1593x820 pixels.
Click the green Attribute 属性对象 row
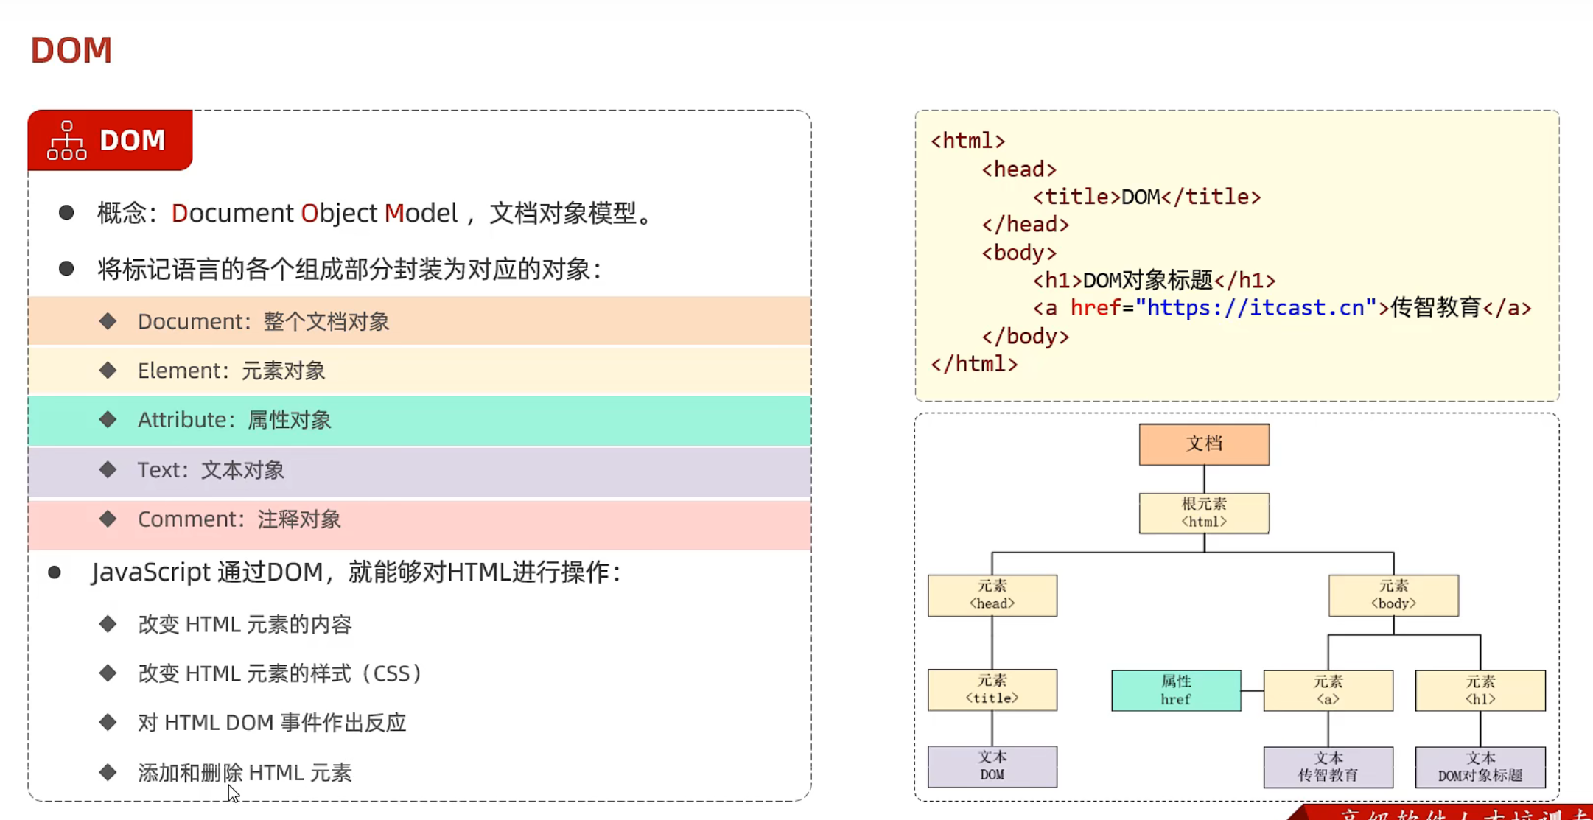(419, 420)
